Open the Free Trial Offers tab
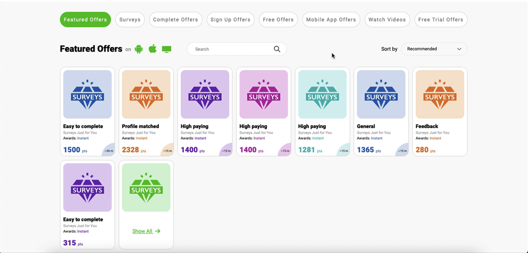Image resolution: width=528 pixels, height=253 pixels. [441, 19]
